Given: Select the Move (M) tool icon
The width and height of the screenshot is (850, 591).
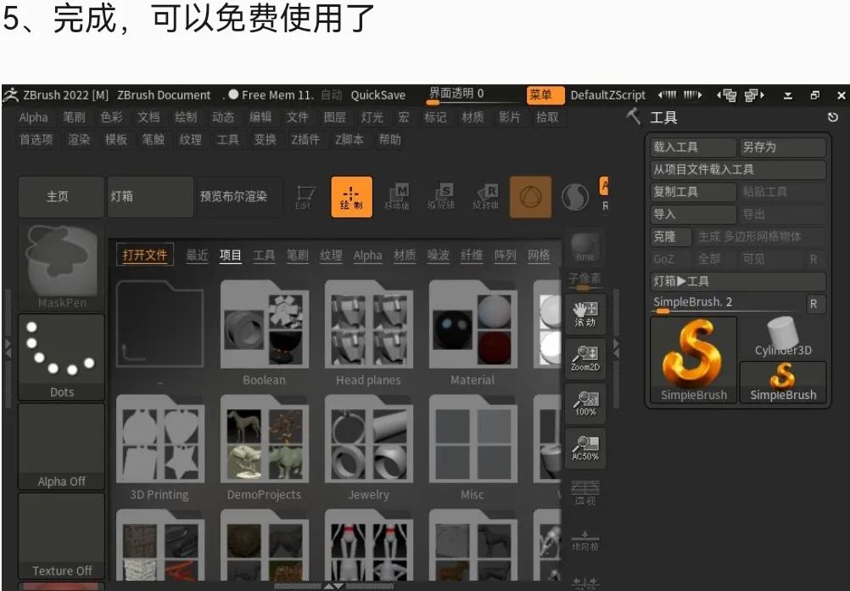Looking at the screenshot, I should pyautogui.click(x=397, y=197).
